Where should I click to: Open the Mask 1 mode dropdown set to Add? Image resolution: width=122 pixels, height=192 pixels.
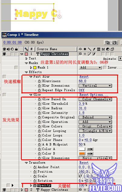tap(90, 68)
